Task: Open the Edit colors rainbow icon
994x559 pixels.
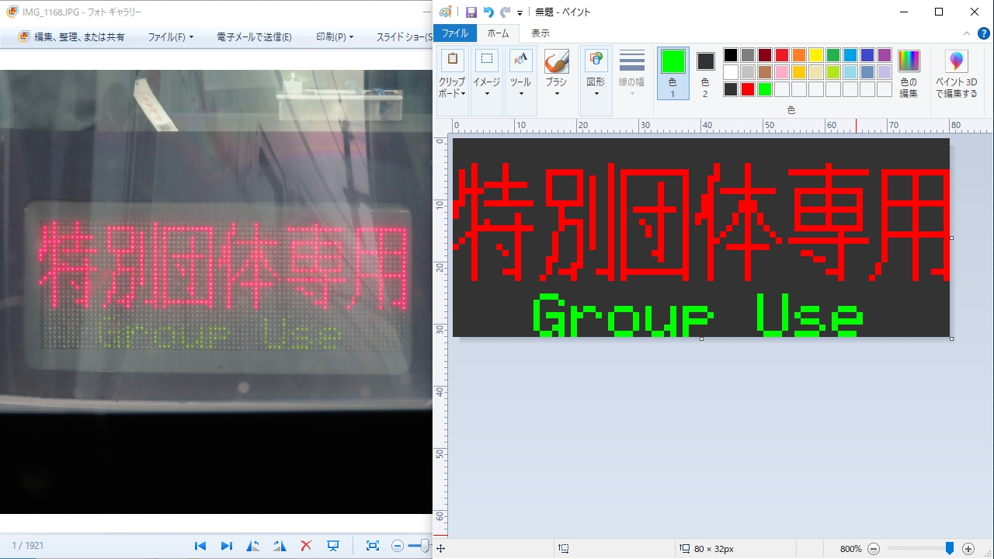Action: (x=909, y=75)
